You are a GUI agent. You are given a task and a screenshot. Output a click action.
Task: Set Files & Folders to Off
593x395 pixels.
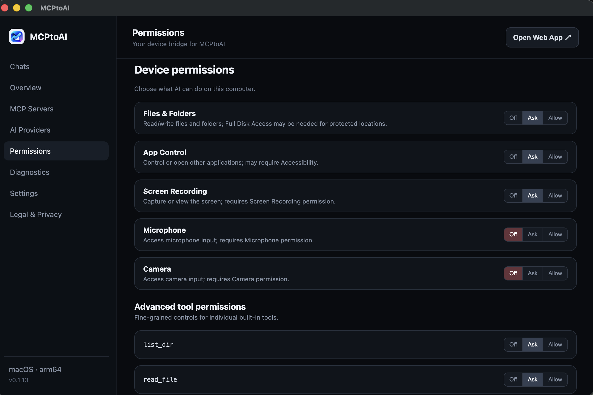coord(513,118)
